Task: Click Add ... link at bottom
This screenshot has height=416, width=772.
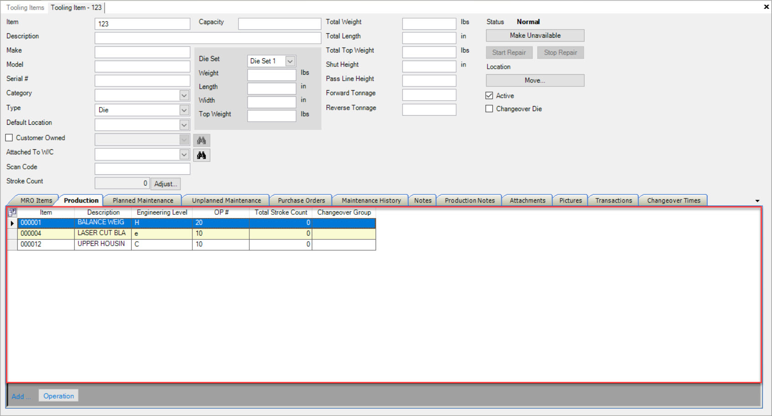Action: [21, 396]
